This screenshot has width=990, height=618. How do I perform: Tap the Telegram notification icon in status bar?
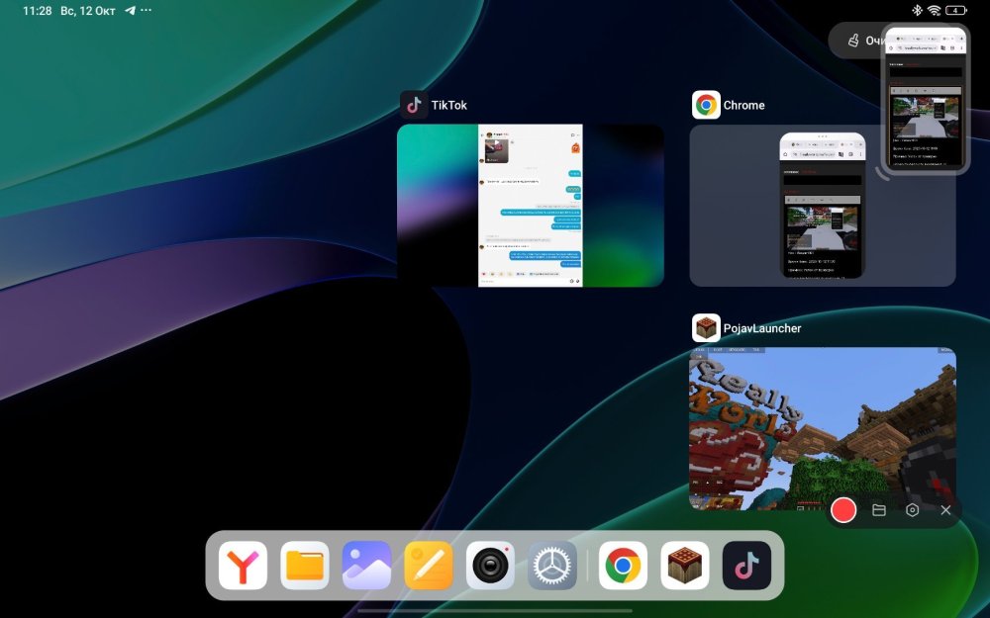pyautogui.click(x=130, y=11)
